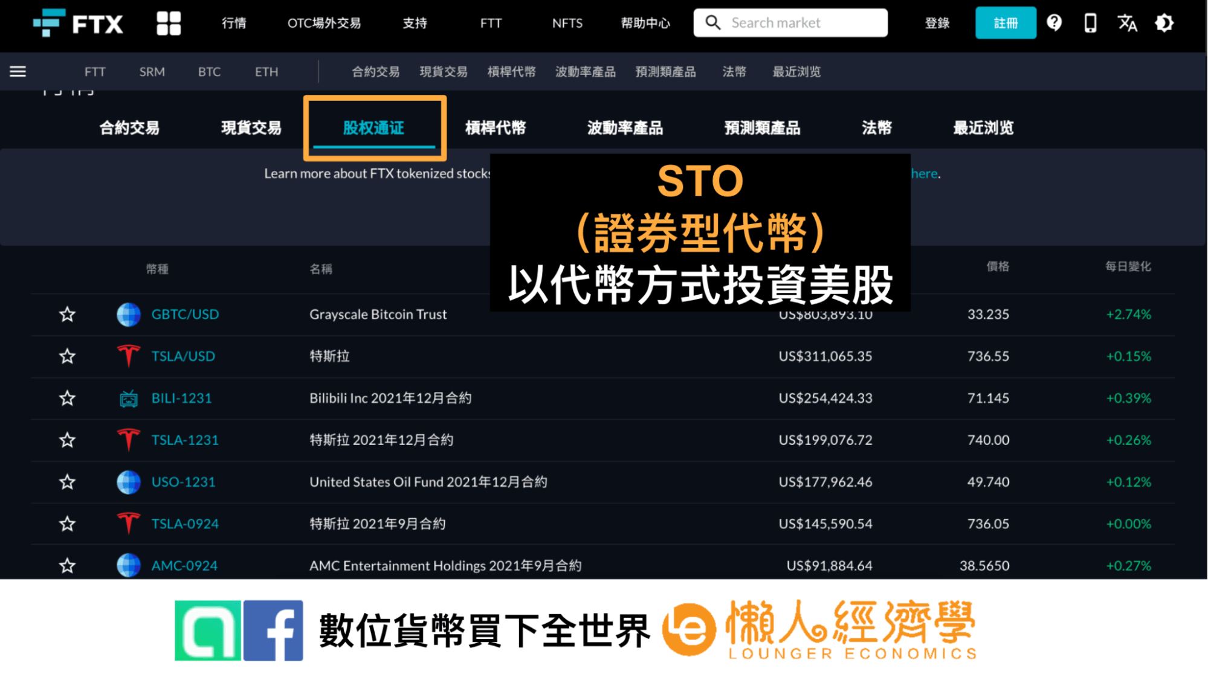Image resolution: width=1208 pixels, height=686 pixels.
Task: Click the AMC-0924 globe icon
Action: pyautogui.click(x=128, y=566)
